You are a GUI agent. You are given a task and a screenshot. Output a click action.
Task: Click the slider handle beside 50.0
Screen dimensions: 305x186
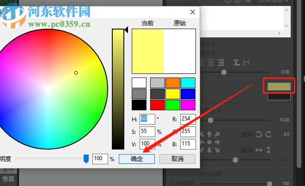(235, 160)
